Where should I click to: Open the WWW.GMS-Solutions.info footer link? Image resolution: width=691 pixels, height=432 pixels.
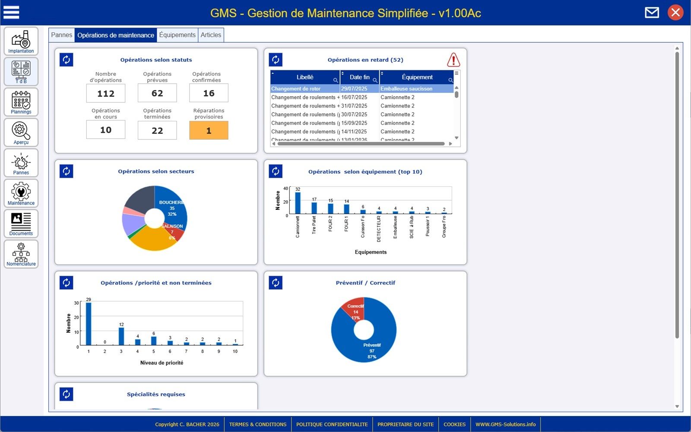(x=505, y=424)
